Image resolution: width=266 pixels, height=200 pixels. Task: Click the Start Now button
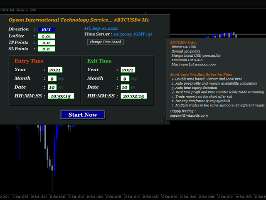[x=83, y=115]
